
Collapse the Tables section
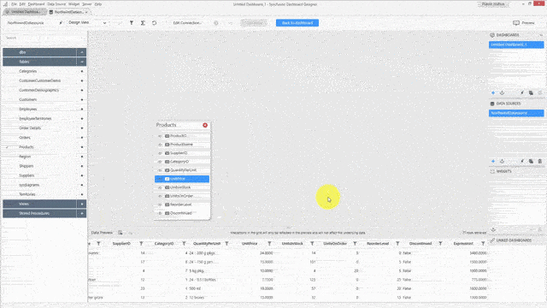coord(82,62)
